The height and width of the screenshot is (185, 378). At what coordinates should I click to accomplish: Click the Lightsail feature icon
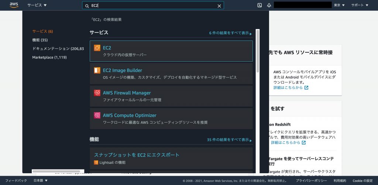click(x=96, y=163)
